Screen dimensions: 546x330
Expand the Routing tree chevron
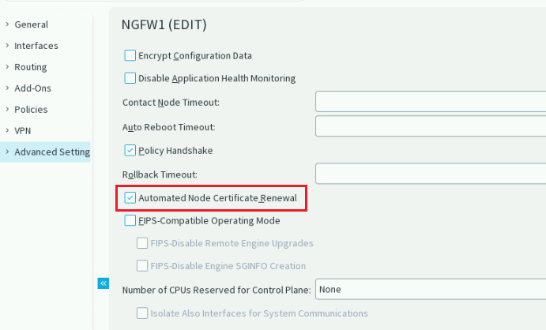point(8,67)
